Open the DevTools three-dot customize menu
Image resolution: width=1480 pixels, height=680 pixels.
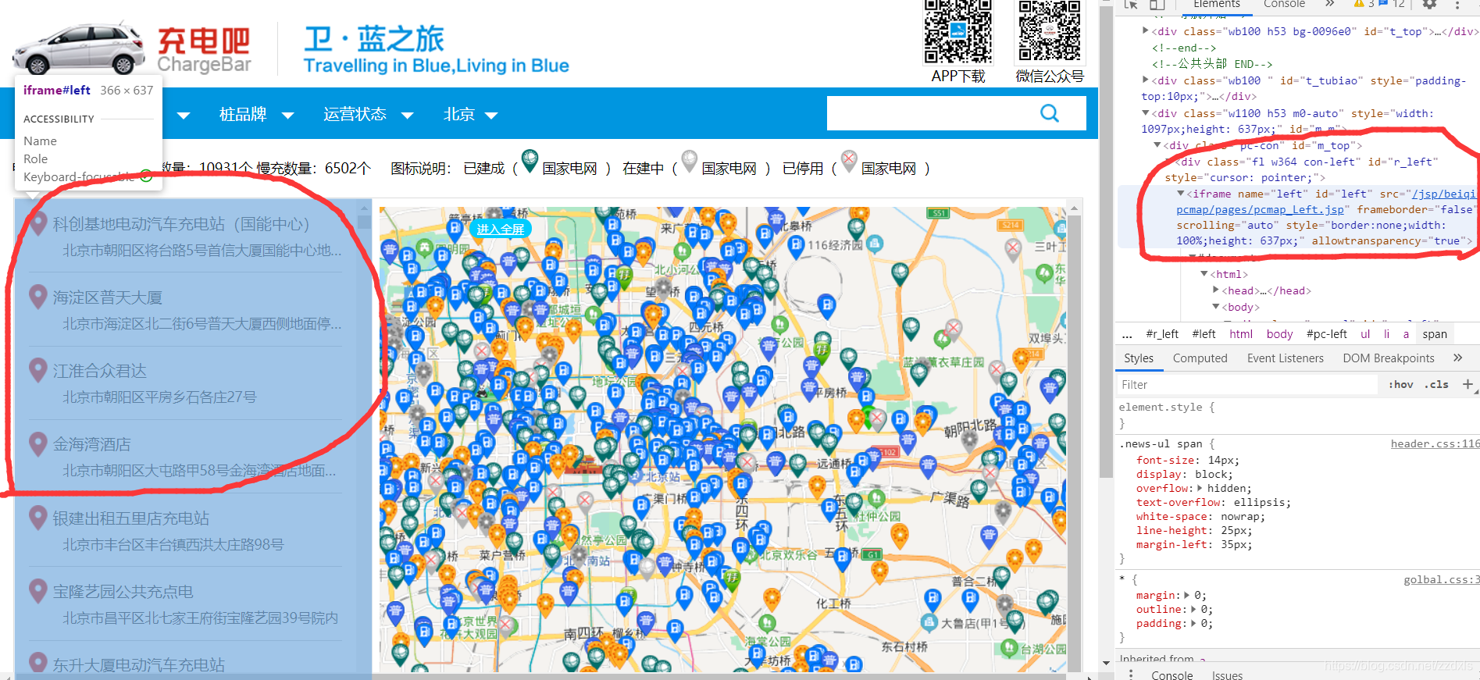coord(1457,5)
